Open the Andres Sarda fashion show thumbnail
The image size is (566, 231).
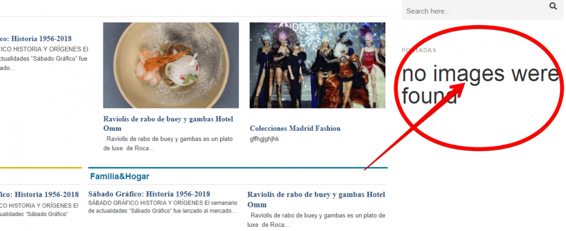point(317,65)
